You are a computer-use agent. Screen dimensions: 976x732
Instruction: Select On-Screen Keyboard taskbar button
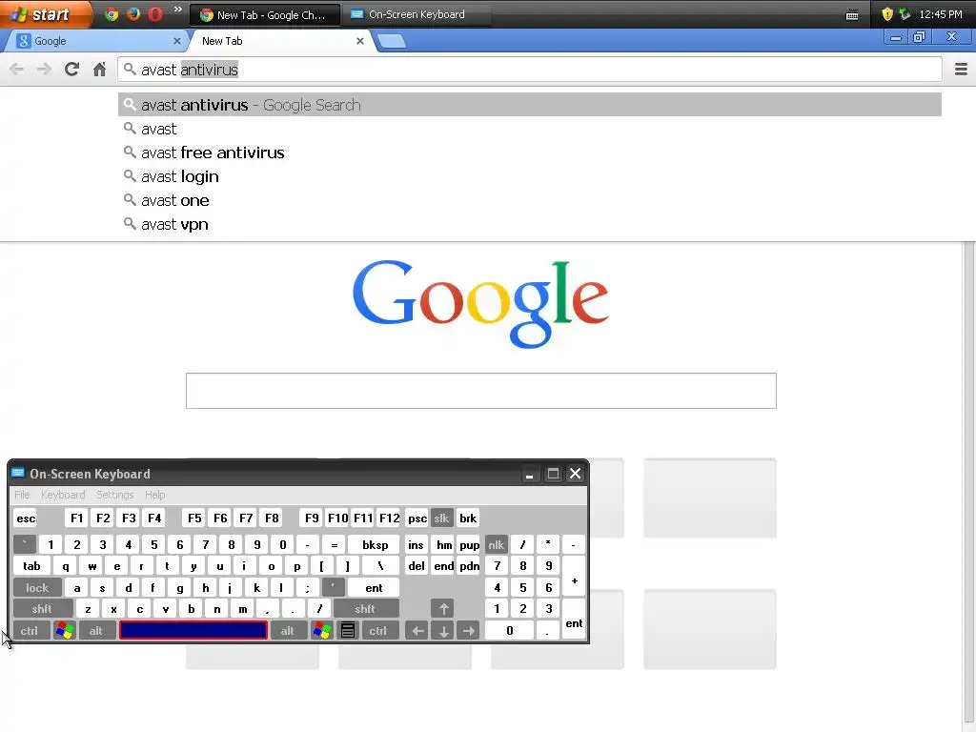pyautogui.click(x=417, y=14)
